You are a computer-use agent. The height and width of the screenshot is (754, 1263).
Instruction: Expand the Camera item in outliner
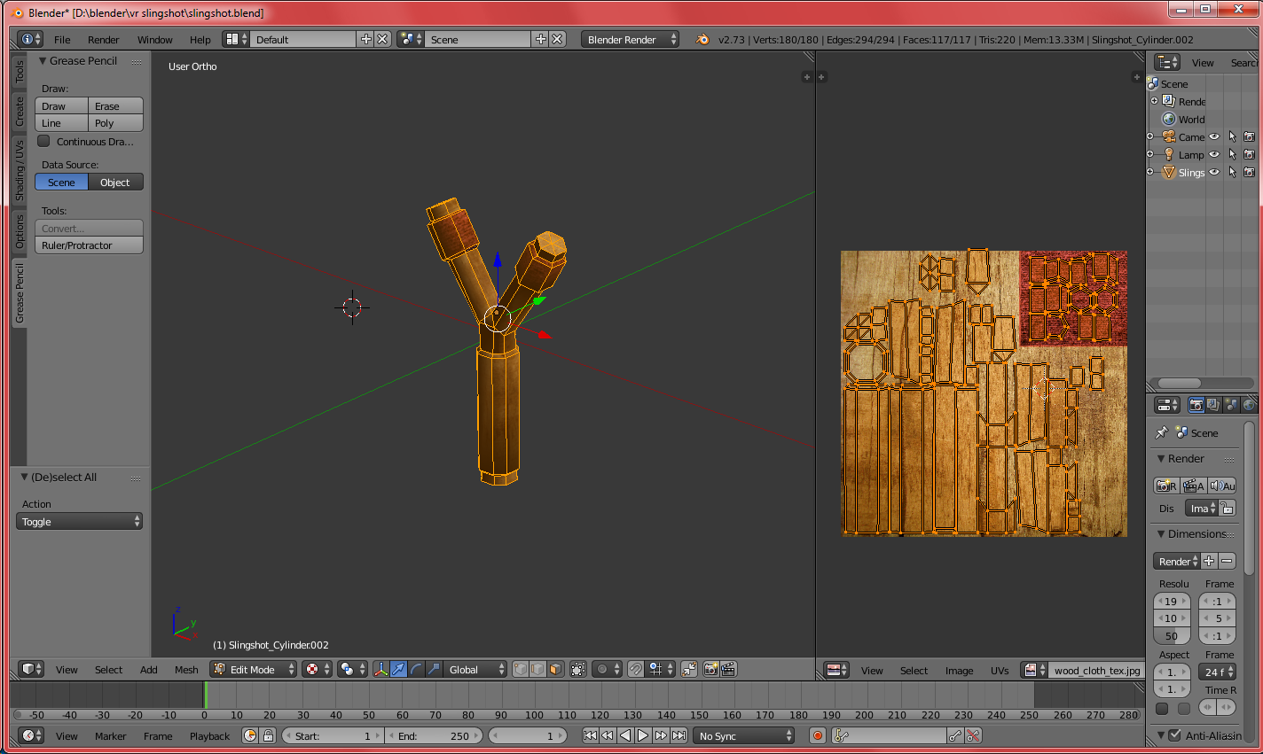point(1150,136)
